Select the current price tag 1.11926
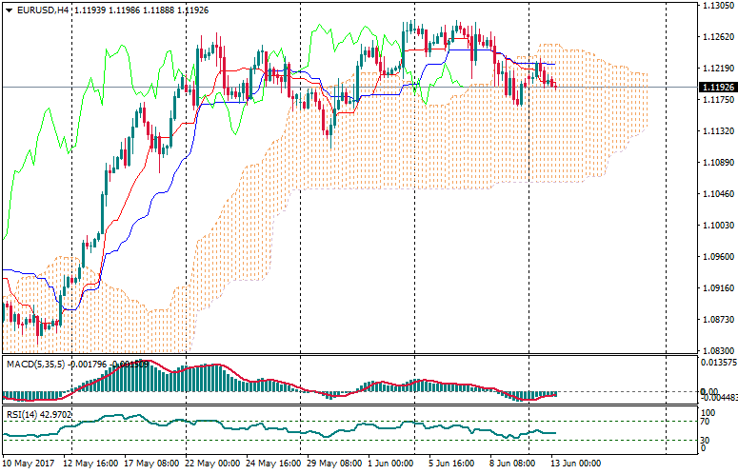Image resolution: width=738 pixels, height=474 pixels. pos(719,88)
